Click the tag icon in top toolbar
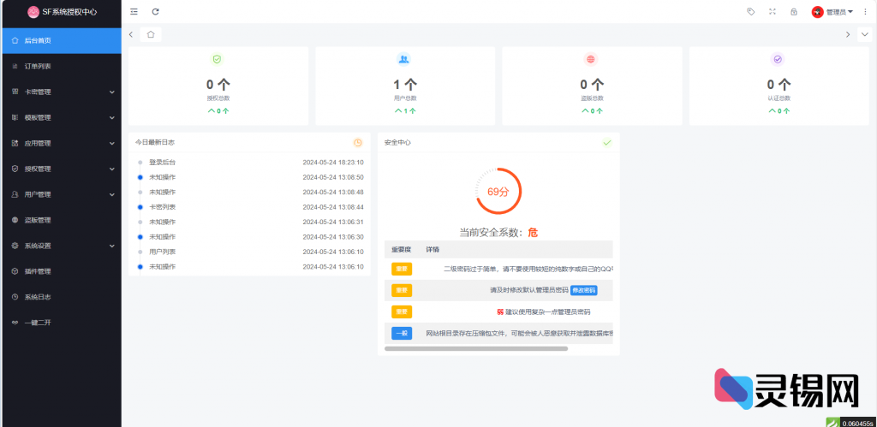Image resolution: width=877 pixels, height=427 pixels. pos(751,12)
